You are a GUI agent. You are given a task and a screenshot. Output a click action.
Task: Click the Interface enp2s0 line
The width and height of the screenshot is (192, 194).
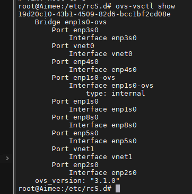point(103,173)
